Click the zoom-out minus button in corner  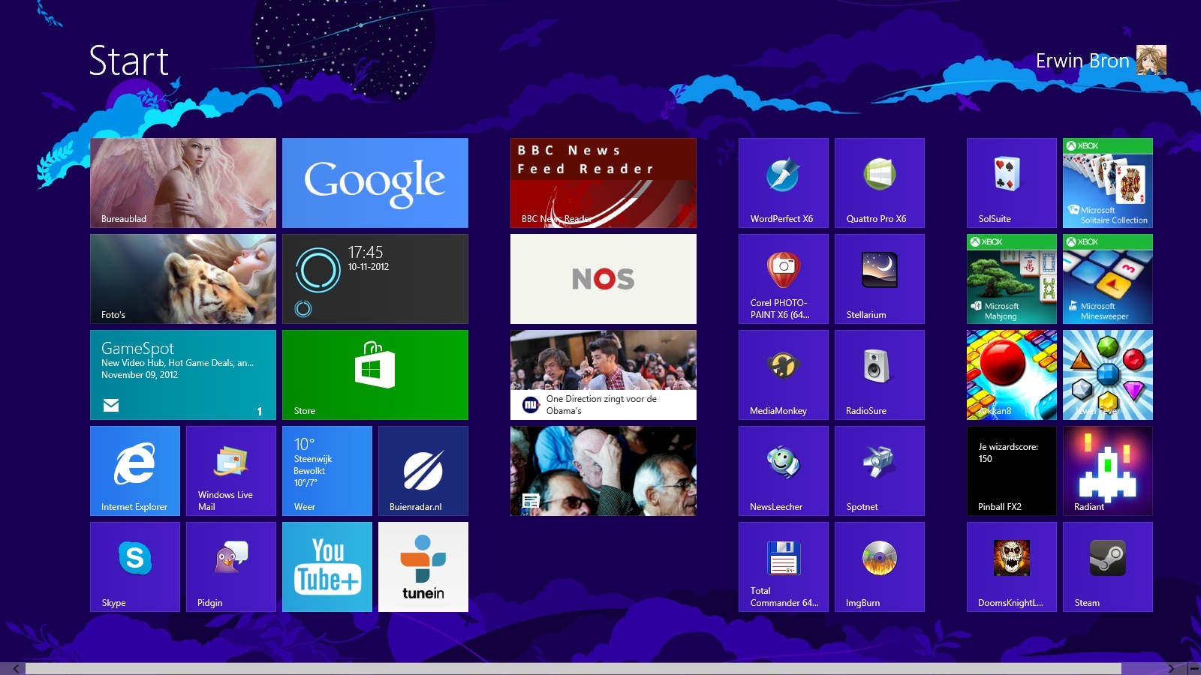click(x=1194, y=668)
